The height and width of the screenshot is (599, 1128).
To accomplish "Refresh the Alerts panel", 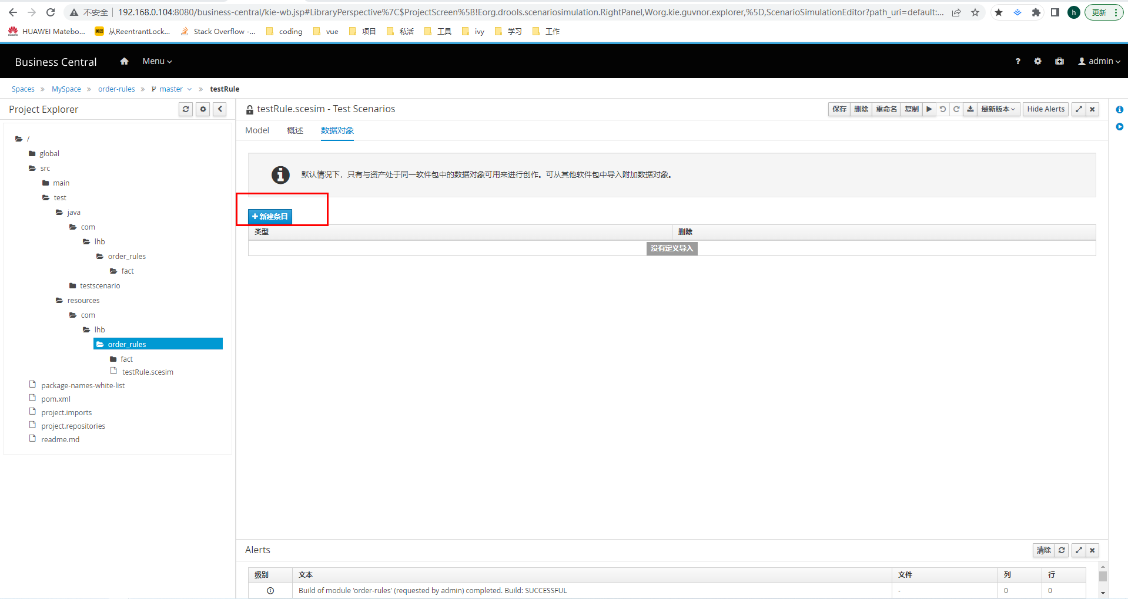I will click(x=1062, y=550).
